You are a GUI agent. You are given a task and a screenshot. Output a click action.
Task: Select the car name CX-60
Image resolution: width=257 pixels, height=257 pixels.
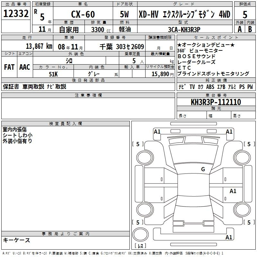point(83,14)
